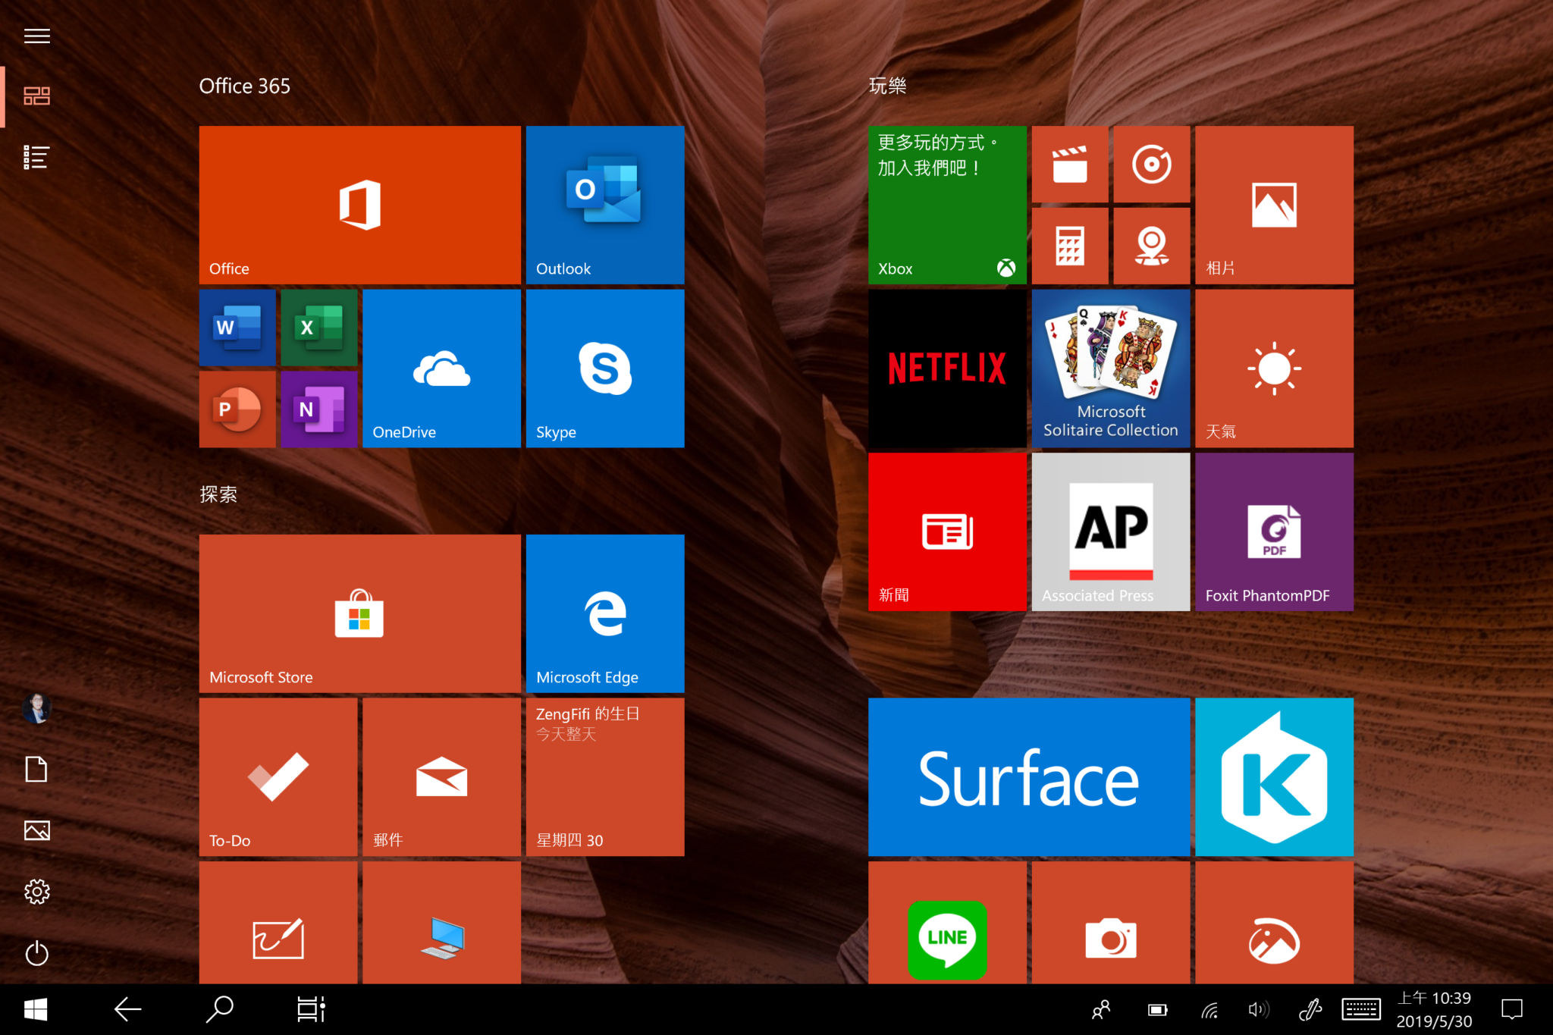The image size is (1553, 1035).
Task: Open the OneNote tile
Action: 319,409
